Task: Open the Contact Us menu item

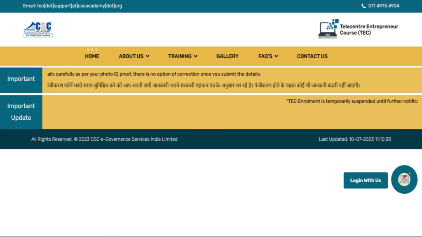Action: [312, 56]
